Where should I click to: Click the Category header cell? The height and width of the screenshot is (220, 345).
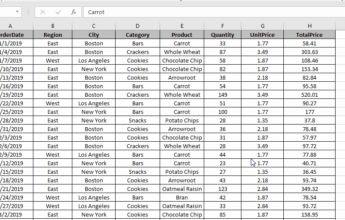pyautogui.click(x=137, y=35)
